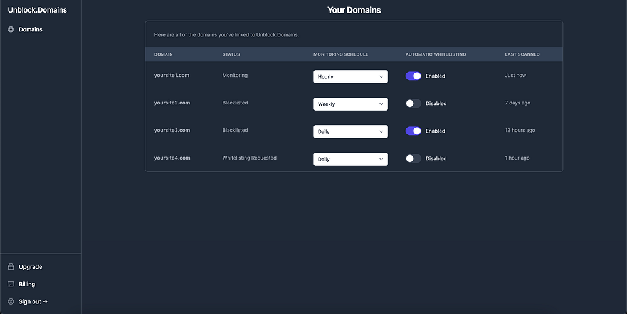Image resolution: width=627 pixels, height=314 pixels.
Task: Click the Whitelisting Requested status
Action: coord(249,158)
